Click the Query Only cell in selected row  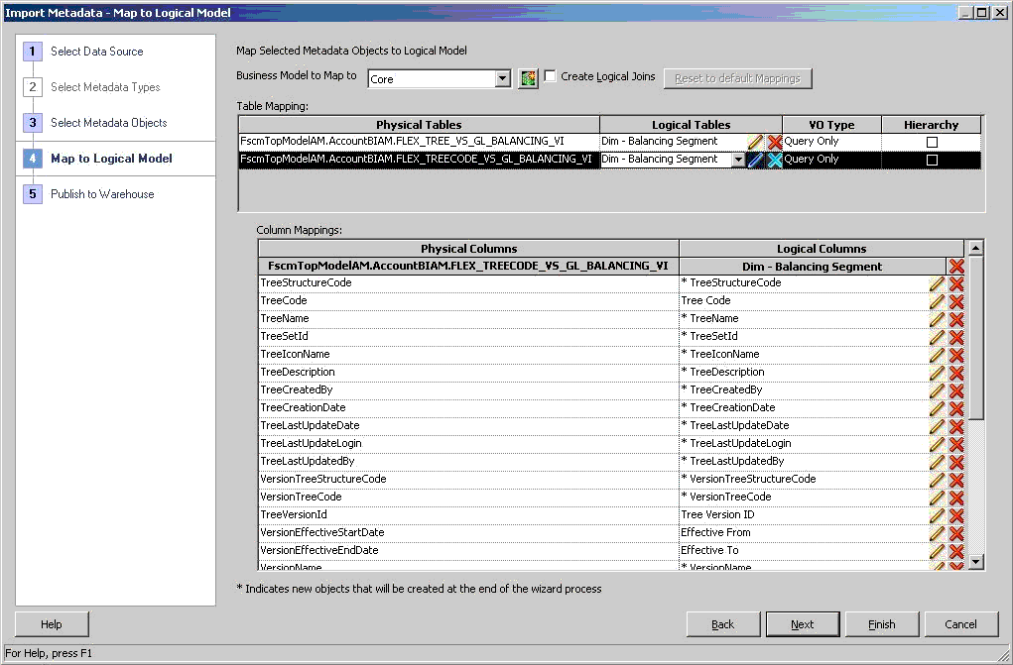(x=831, y=160)
